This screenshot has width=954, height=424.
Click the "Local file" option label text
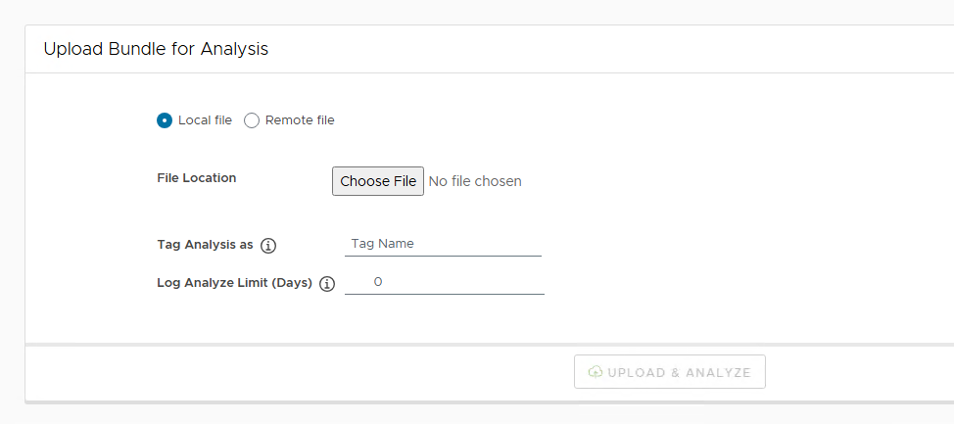click(x=205, y=120)
